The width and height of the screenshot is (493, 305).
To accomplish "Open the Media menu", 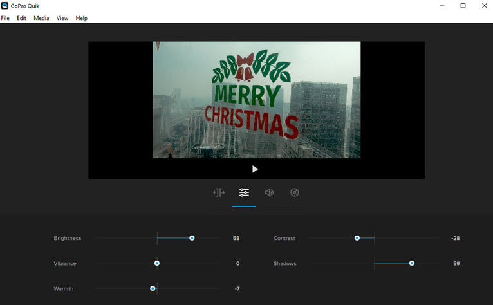I will tap(41, 18).
